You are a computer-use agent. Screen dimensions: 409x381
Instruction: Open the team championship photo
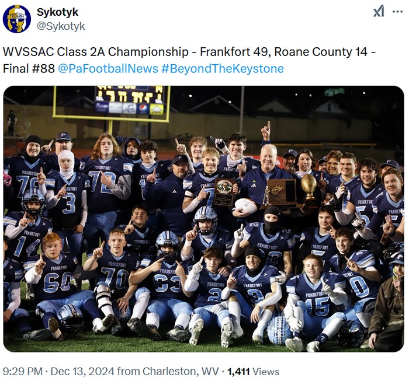[x=204, y=219]
